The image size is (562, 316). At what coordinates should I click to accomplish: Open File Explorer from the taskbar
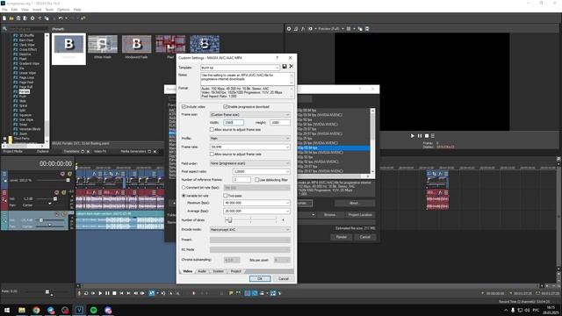[22, 310]
